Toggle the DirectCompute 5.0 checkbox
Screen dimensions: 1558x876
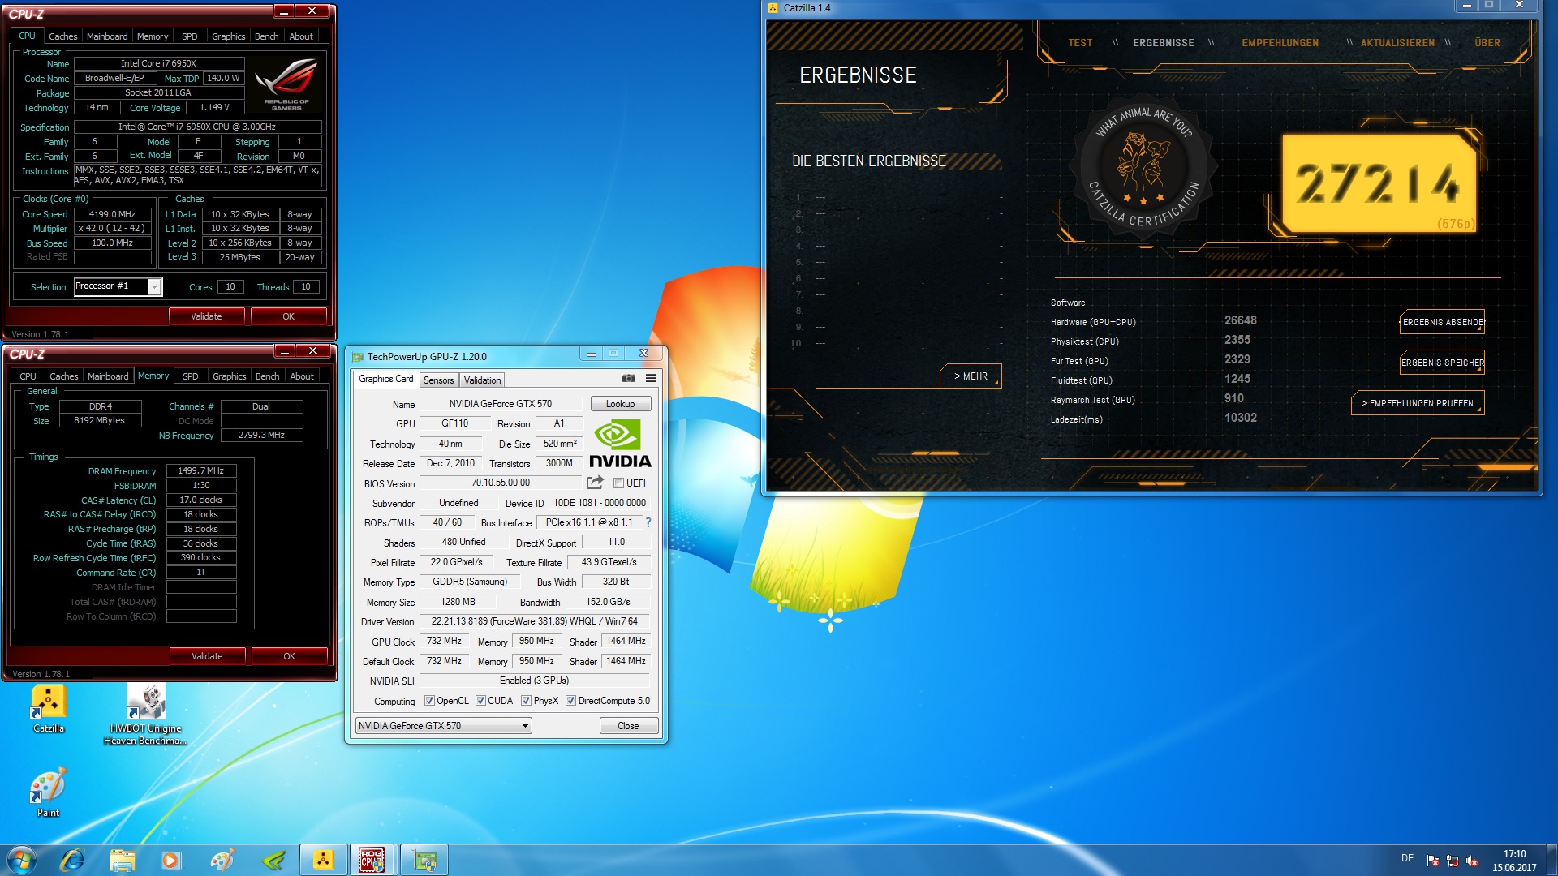click(570, 701)
